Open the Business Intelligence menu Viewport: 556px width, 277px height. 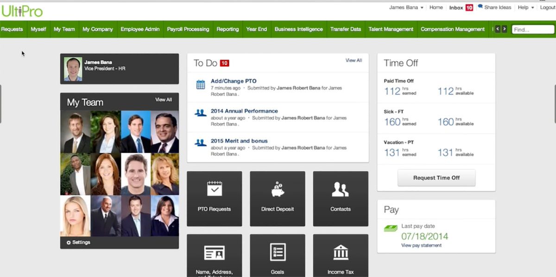click(x=298, y=29)
